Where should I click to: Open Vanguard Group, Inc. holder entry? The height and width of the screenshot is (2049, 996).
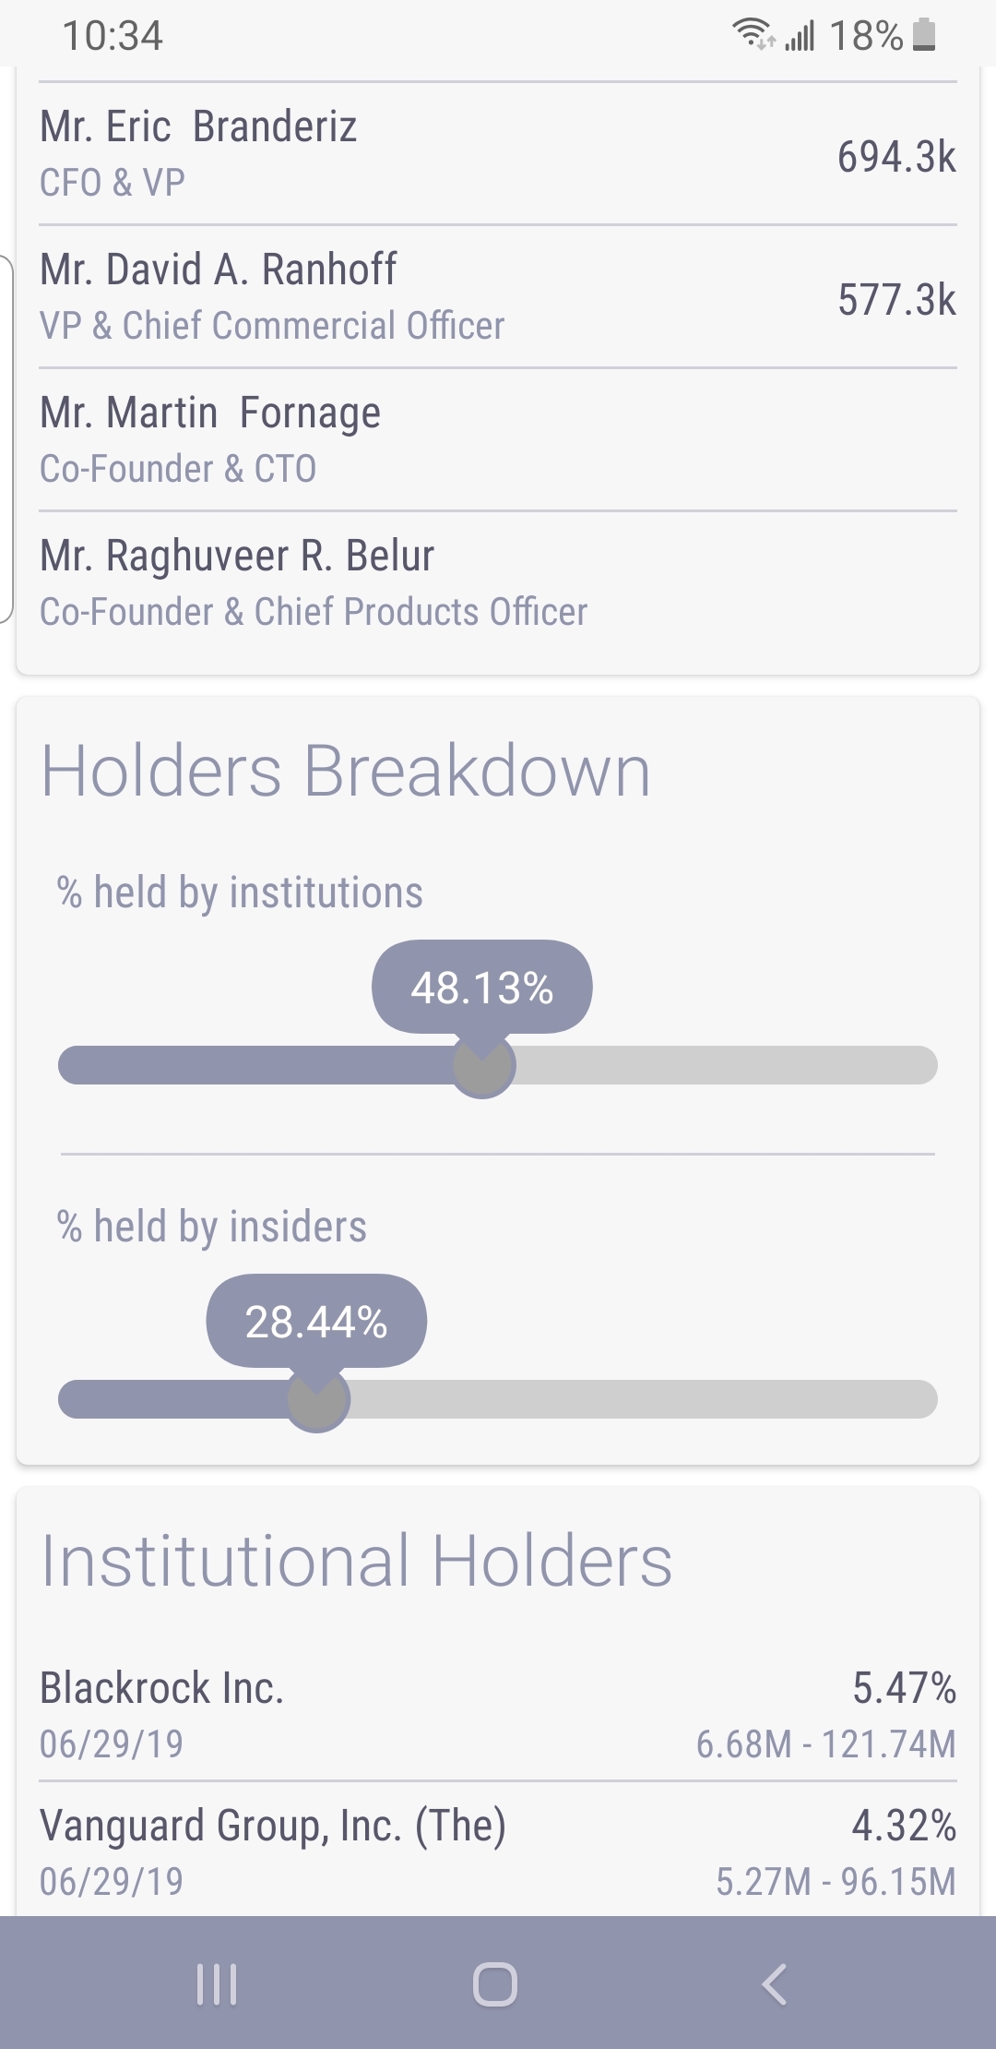pos(498,1851)
